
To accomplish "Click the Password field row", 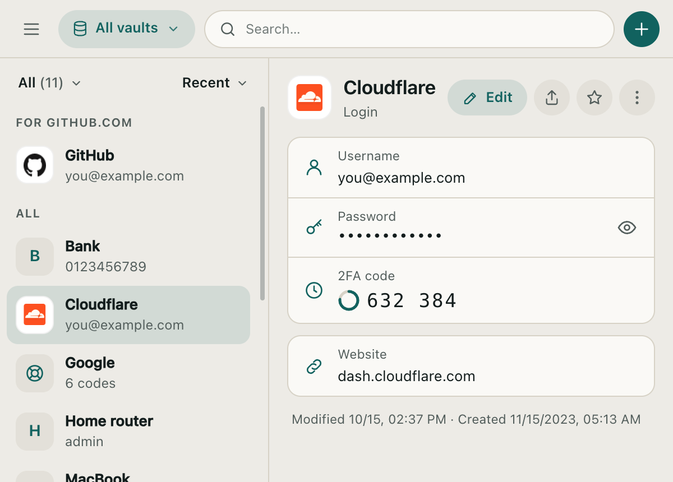I will [x=471, y=228].
